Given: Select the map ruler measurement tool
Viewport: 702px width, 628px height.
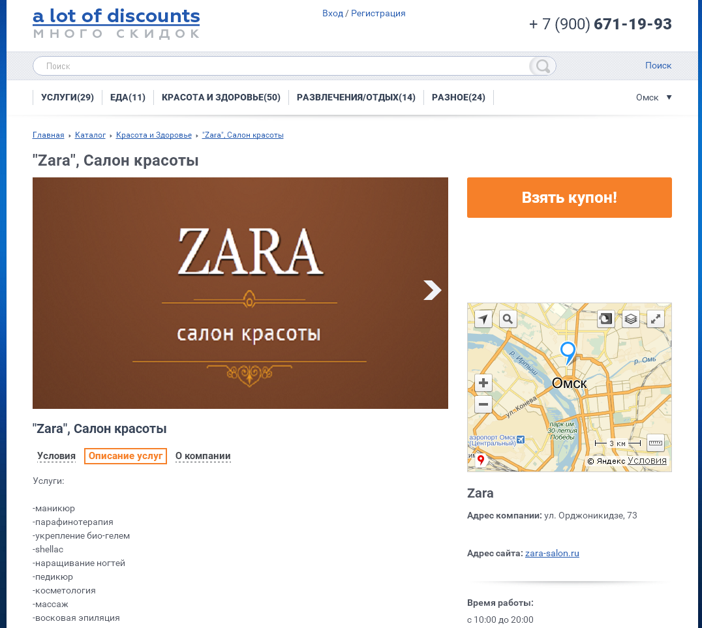Looking at the screenshot, I should pos(656,443).
